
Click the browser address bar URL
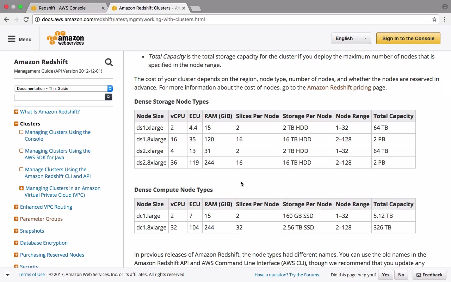[x=123, y=19]
